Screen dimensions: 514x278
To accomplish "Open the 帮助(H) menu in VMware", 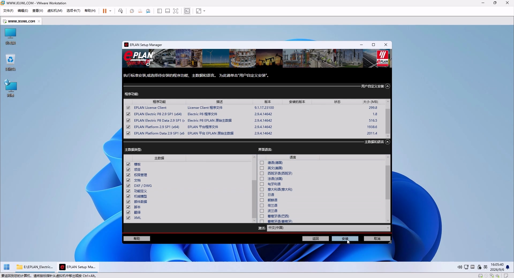I will coord(90,11).
